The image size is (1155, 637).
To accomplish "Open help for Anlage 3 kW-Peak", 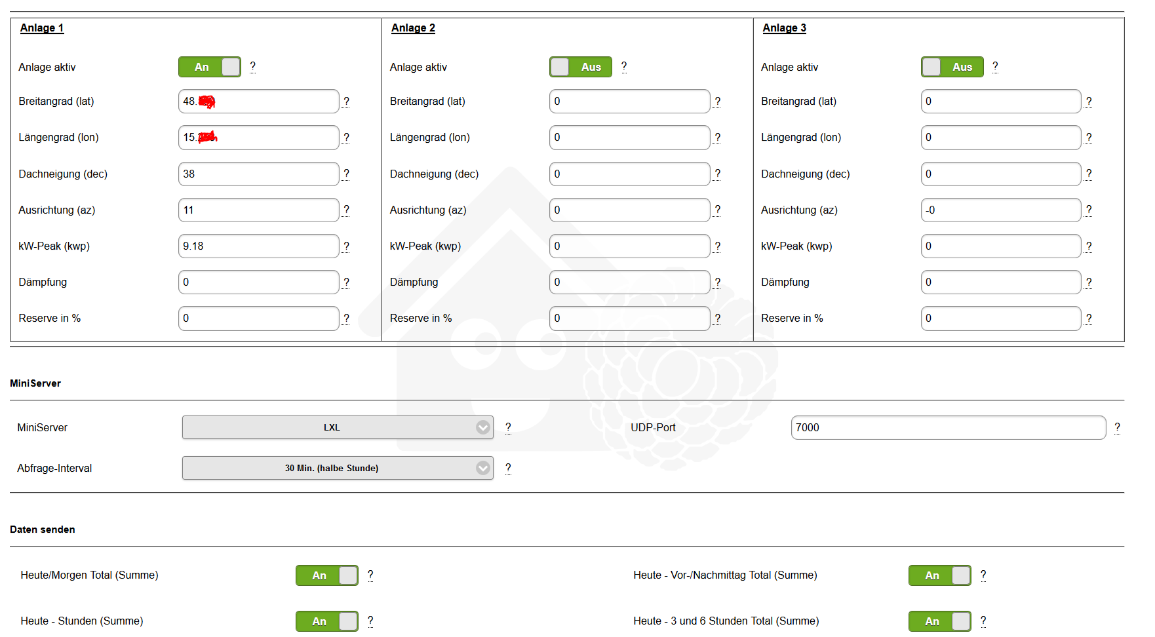I will tap(1089, 246).
